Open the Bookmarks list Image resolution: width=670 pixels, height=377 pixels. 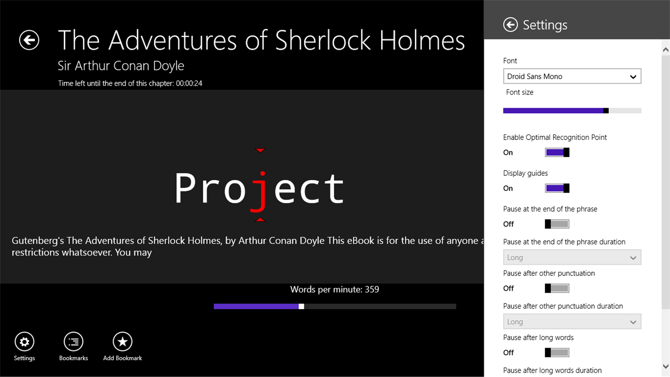tap(74, 342)
